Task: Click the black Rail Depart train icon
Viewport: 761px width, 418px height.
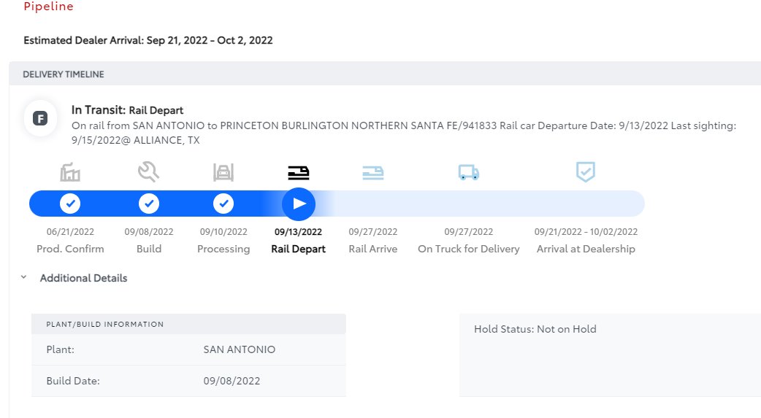Action: (298, 173)
